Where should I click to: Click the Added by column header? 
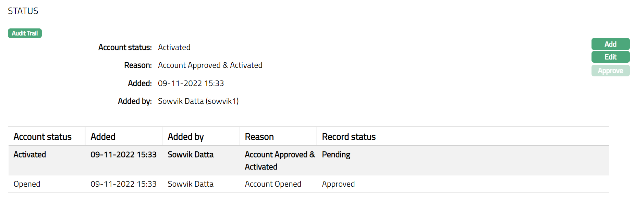click(x=186, y=137)
